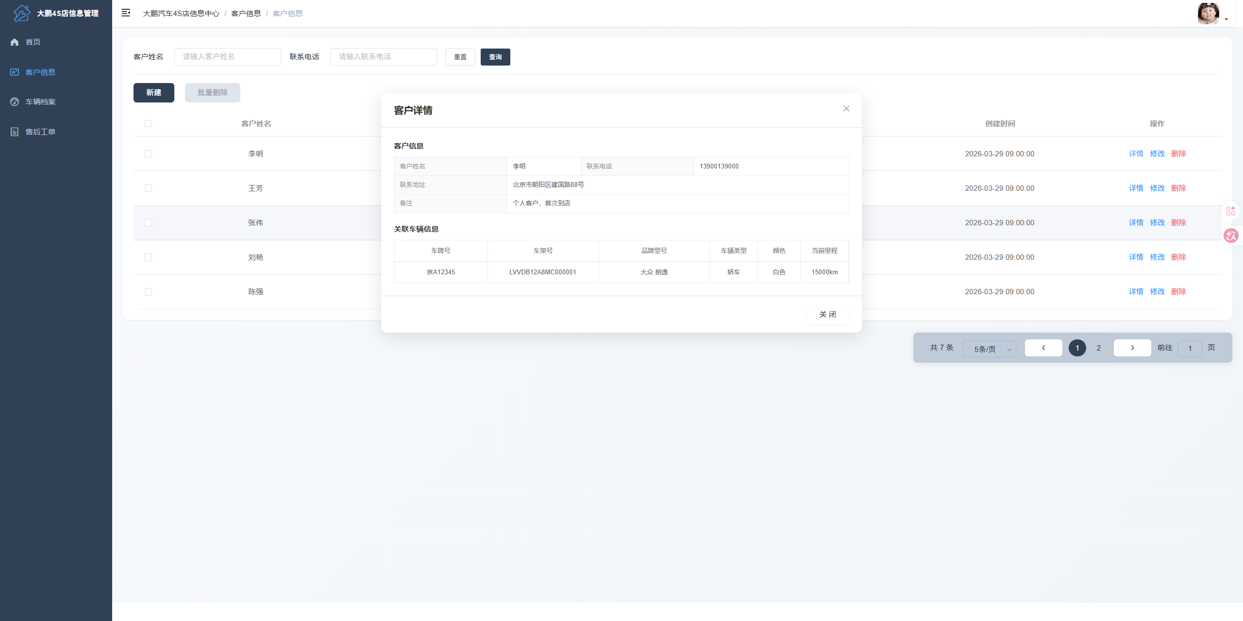This screenshot has width=1243, height=621.
Task: Click 修改 link for 陈强 row
Action: tap(1158, 292)
